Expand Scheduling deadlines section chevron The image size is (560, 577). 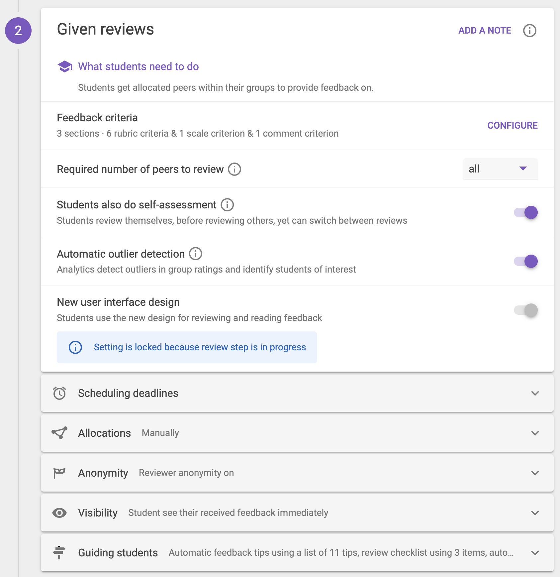[535, 393]
